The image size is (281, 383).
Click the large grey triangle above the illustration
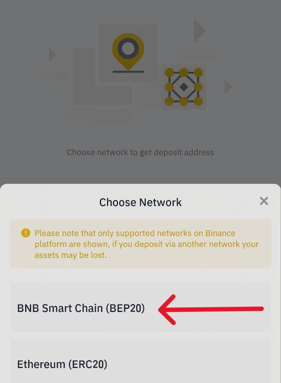click(x=200, y=31)
